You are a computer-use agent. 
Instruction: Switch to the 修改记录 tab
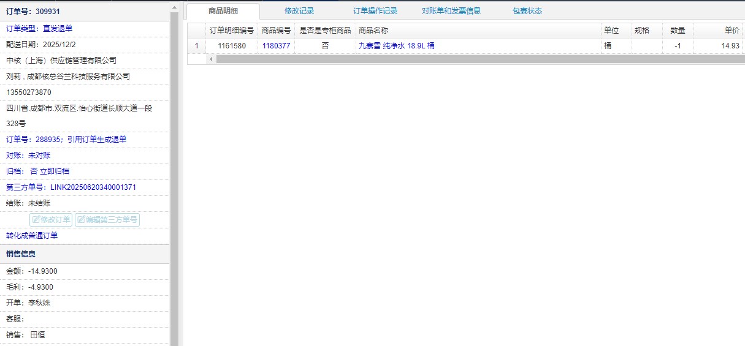tap(299, 11)
